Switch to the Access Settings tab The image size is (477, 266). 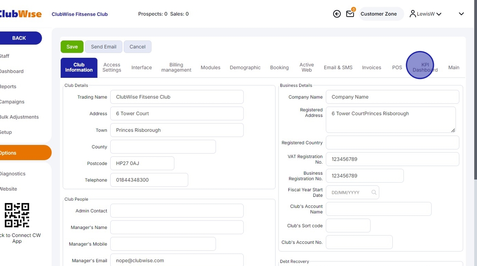pyautogui.click(x=112, y=68)
